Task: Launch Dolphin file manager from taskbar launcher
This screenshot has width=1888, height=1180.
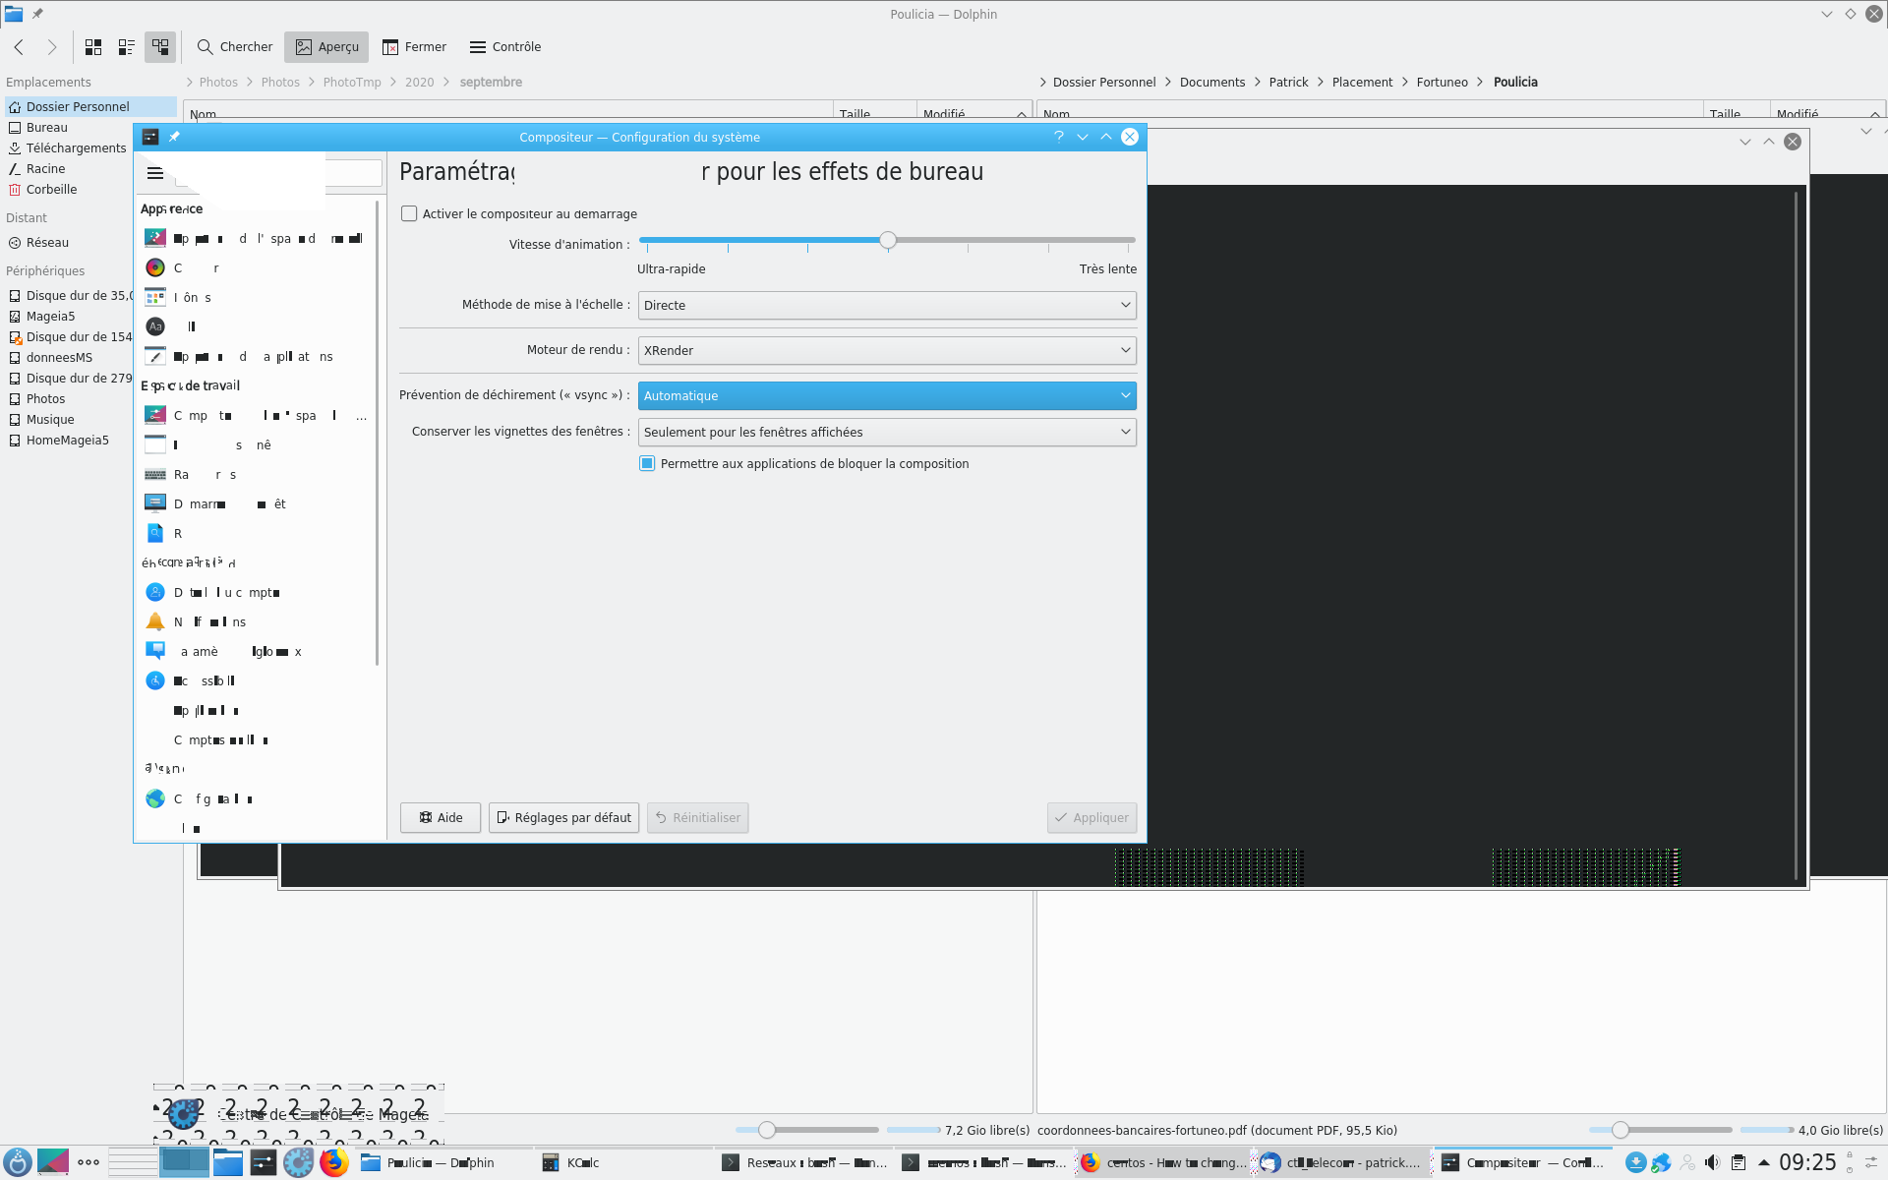Action: (228, 1162)
